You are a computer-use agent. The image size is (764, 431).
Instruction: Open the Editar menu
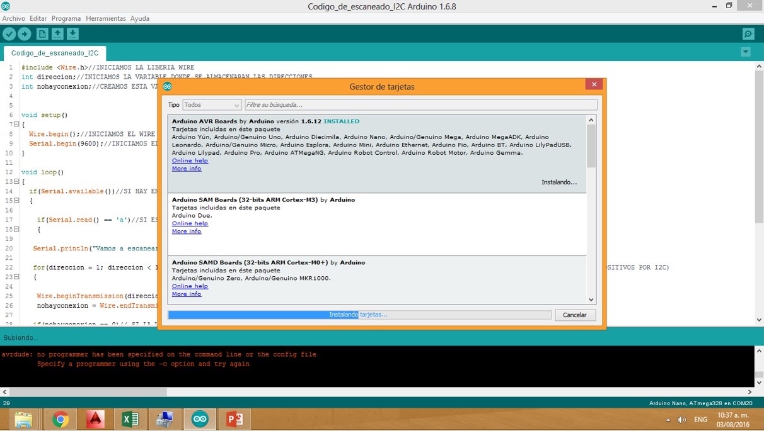tap(38, 18)
